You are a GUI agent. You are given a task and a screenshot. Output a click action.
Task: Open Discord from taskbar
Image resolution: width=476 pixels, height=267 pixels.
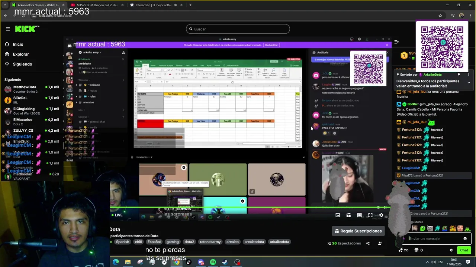[x=201, y=262]
